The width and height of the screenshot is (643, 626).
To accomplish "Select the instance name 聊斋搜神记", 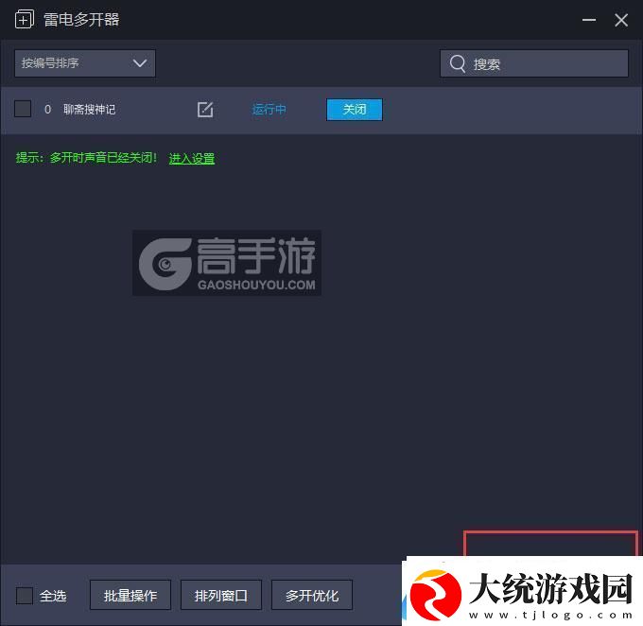I will tap(90, 110).
